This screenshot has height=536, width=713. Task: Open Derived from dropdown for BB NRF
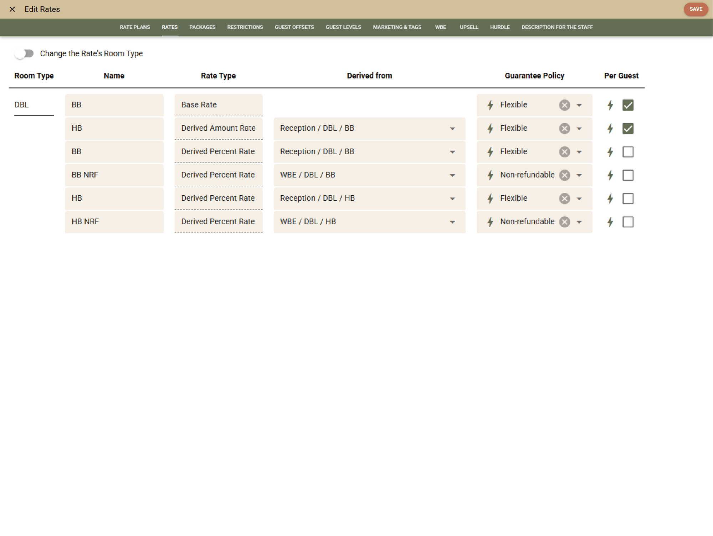(452, 175)
